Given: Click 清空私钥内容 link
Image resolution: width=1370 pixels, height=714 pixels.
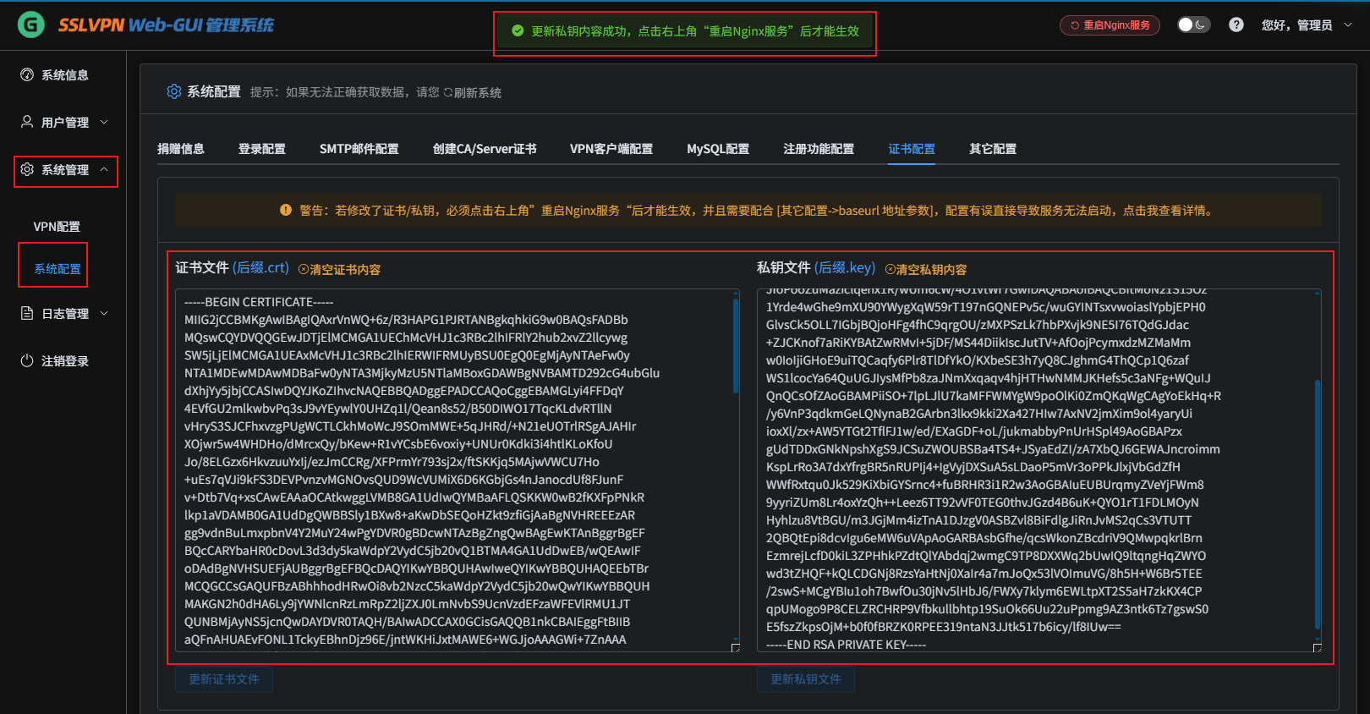Looking at the screenshot, I should click(x=926, y=270).
